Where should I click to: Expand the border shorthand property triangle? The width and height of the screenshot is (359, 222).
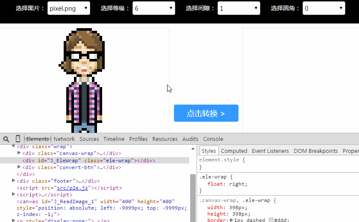(232, 220)
